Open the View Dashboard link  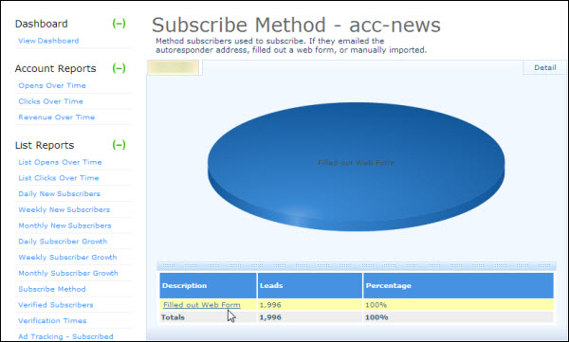tap(48, 41)
